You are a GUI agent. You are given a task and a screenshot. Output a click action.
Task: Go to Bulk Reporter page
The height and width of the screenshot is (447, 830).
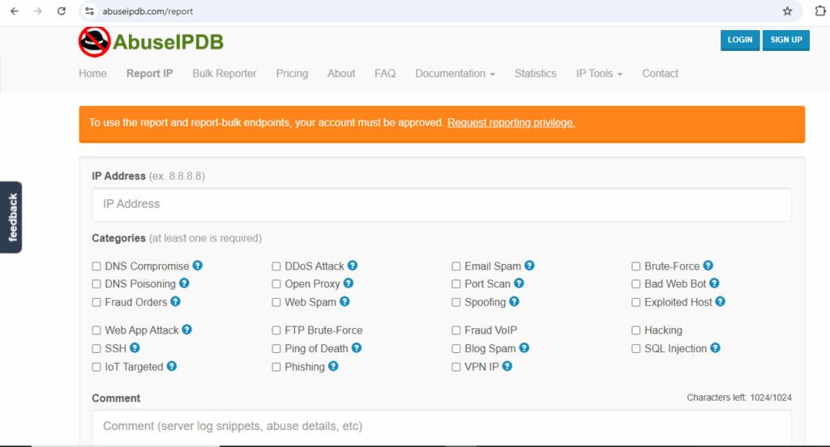pyautogui.click(x=225, y=74)
